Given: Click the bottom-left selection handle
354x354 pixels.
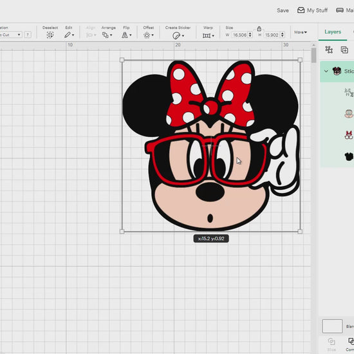Looking at the screenshot, I should 122,232.
